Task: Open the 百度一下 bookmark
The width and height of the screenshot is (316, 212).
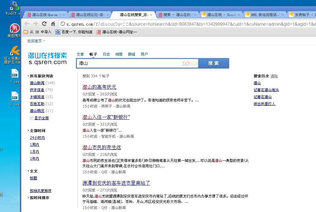Action: pyautogui.click(x=74, y=32)
